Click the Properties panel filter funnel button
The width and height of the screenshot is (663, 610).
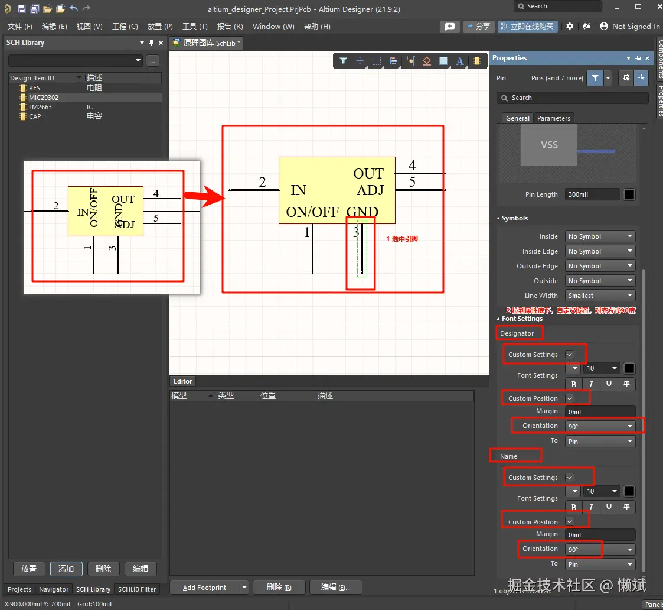595,78
